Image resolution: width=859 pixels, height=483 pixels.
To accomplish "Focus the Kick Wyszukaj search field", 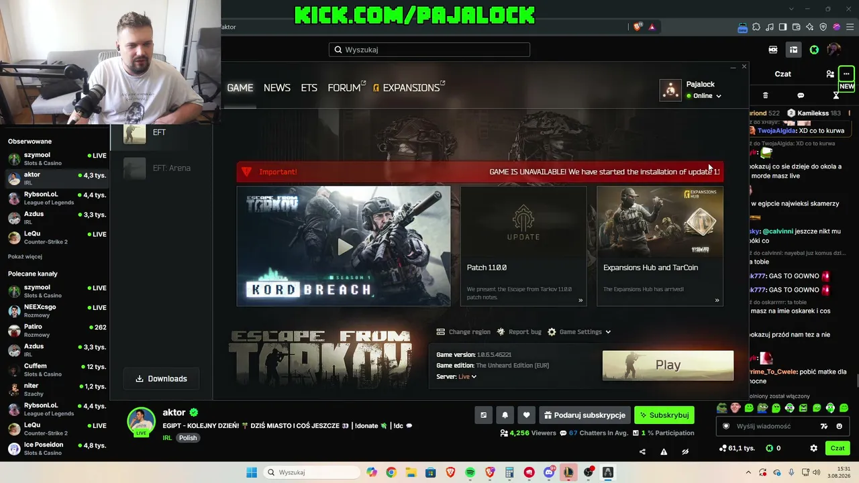I will pyautogui.click(x=429, y=50).
